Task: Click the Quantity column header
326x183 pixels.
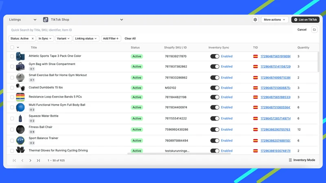Action: tap(303, 48)
